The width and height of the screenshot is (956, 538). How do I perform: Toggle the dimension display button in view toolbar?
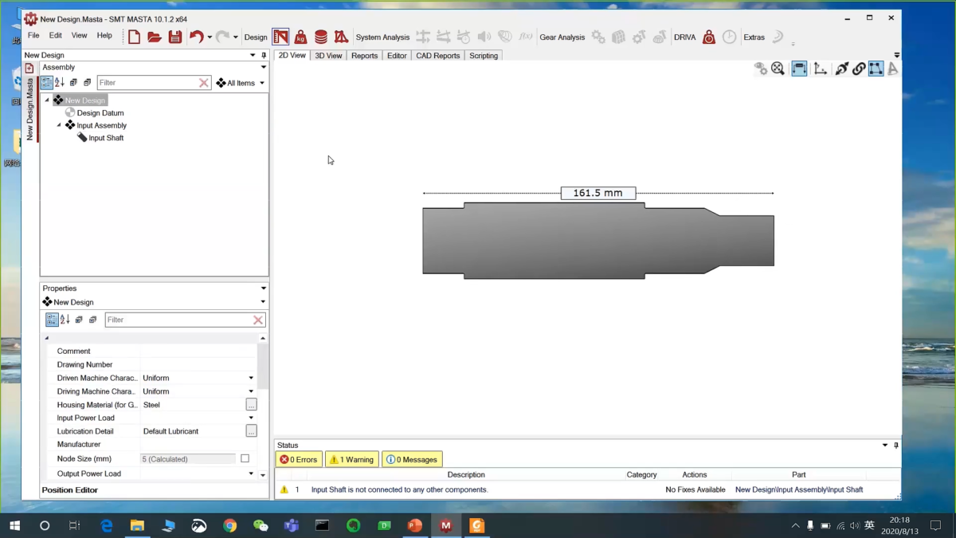click(x=799, y=69)
